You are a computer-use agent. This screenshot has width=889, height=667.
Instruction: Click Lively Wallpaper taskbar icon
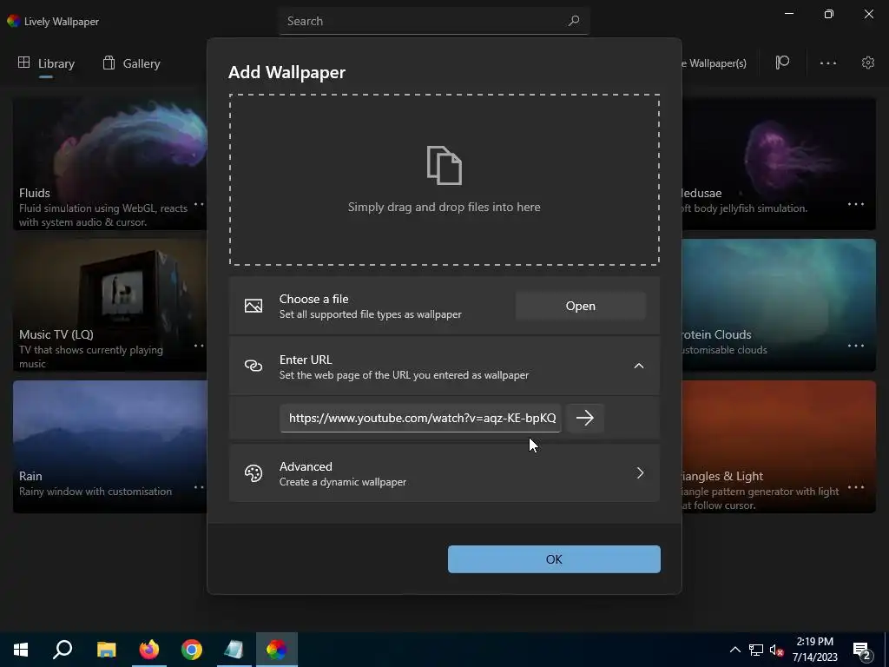[277, 650]
